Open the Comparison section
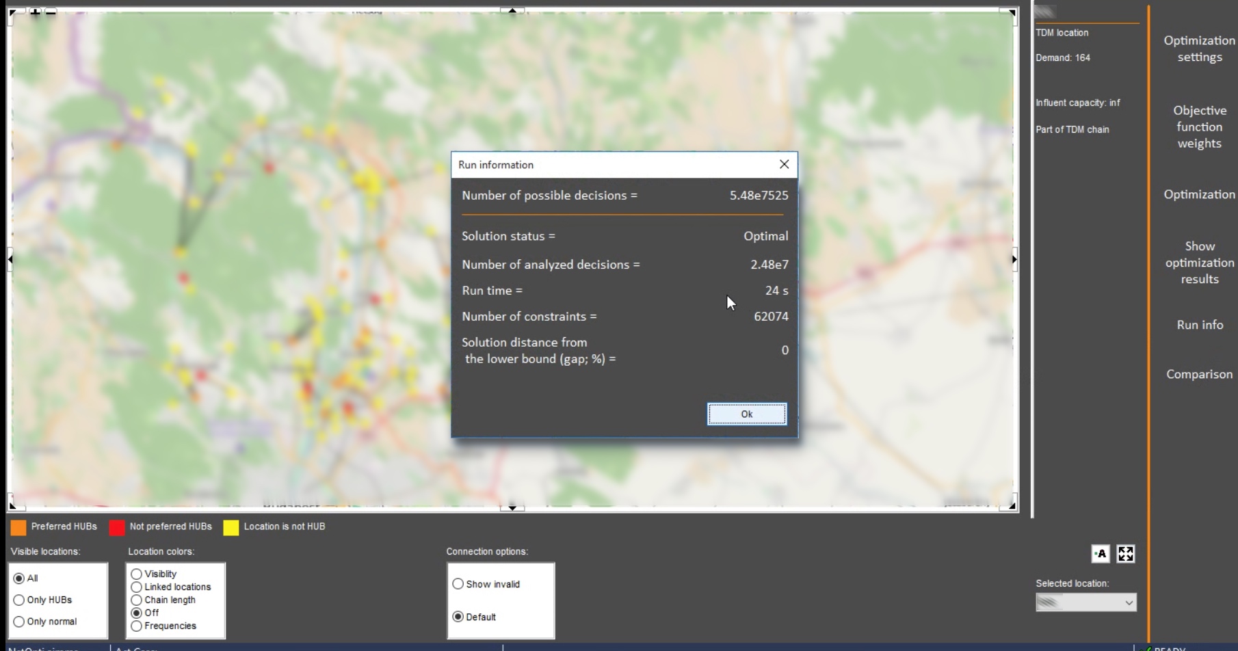Viewport: 1238px width, 651px height. click(1199, 374)
